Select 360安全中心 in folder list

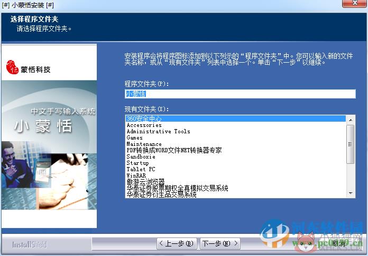pyautogui.click(x=235, y=119)
